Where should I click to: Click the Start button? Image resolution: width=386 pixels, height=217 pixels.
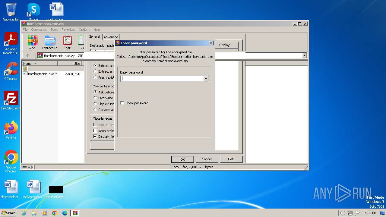[8, 213]
